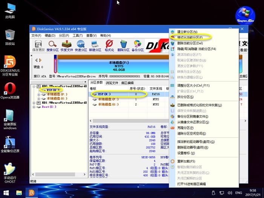The height and width of the screenshot is (198, 264).
Task: Click the 恢复文件 (Recover files) toolbar icon
Action: pyautogui.click(x=67, y=45)
